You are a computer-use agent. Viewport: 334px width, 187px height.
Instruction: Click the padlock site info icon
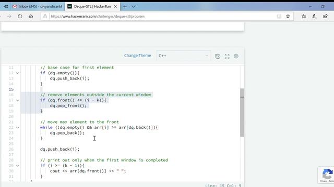click(45, 16)
